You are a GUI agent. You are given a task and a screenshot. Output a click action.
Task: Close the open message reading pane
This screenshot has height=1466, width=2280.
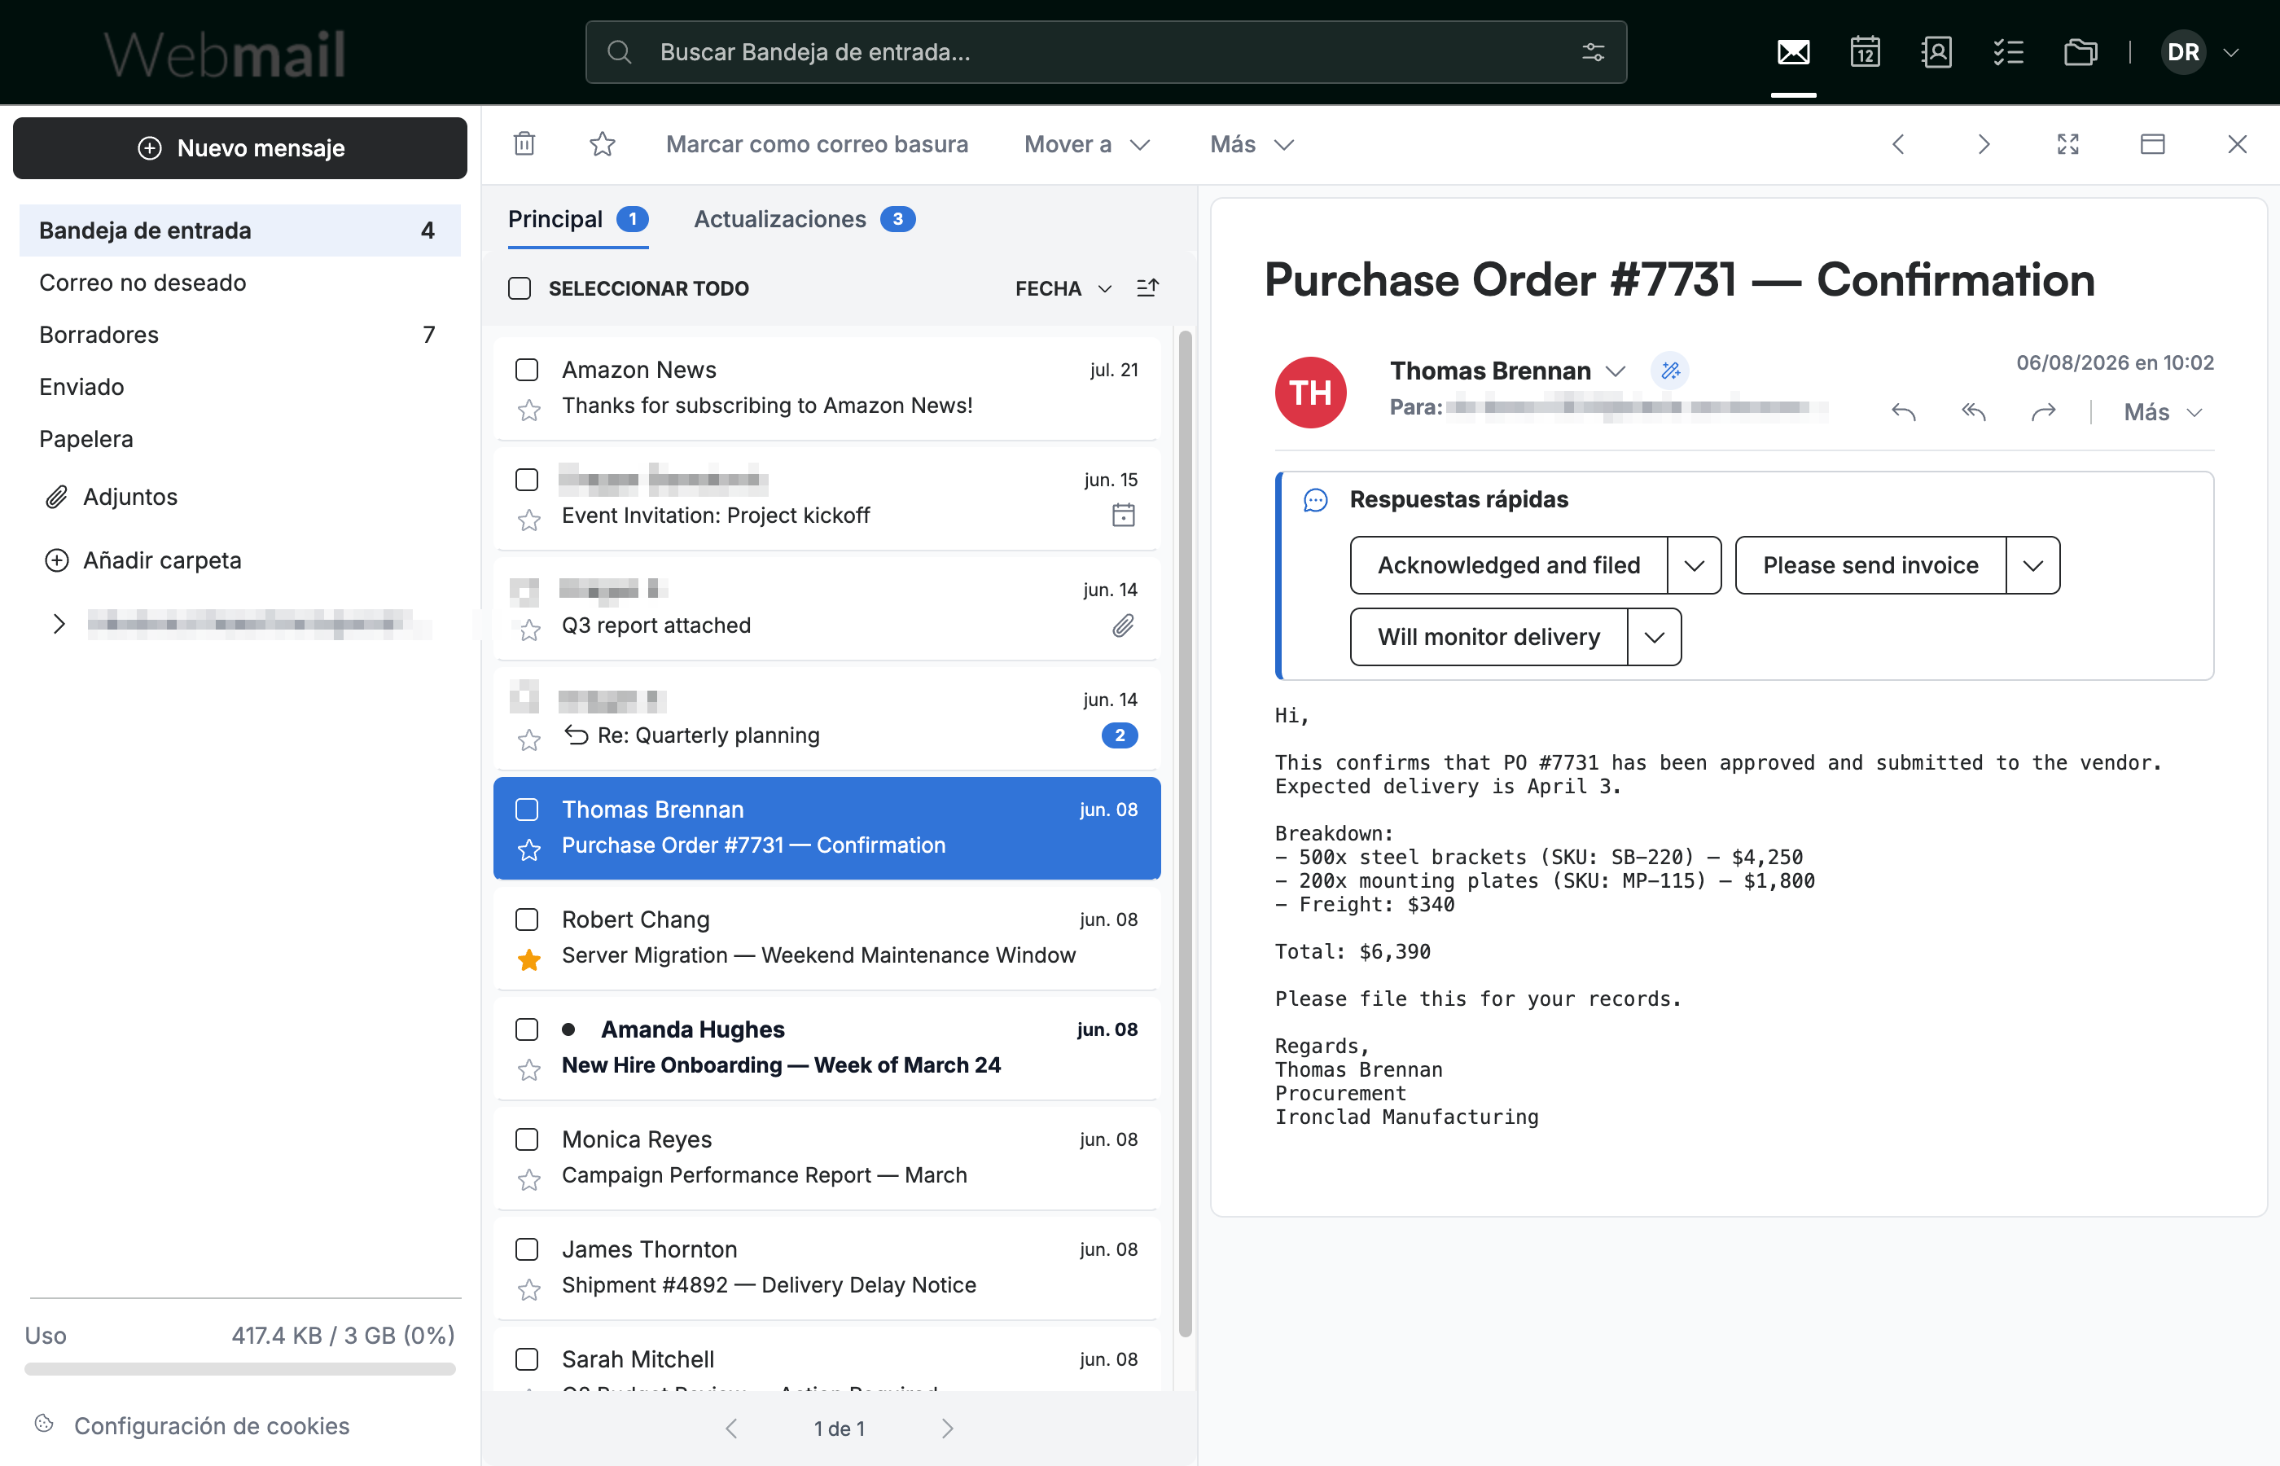(2237, 143)
